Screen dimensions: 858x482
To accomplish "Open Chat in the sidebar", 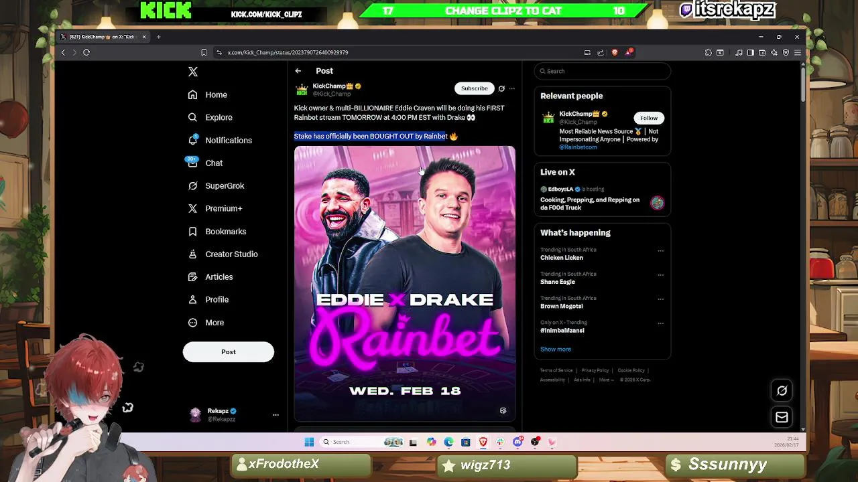I will [205, 163].
